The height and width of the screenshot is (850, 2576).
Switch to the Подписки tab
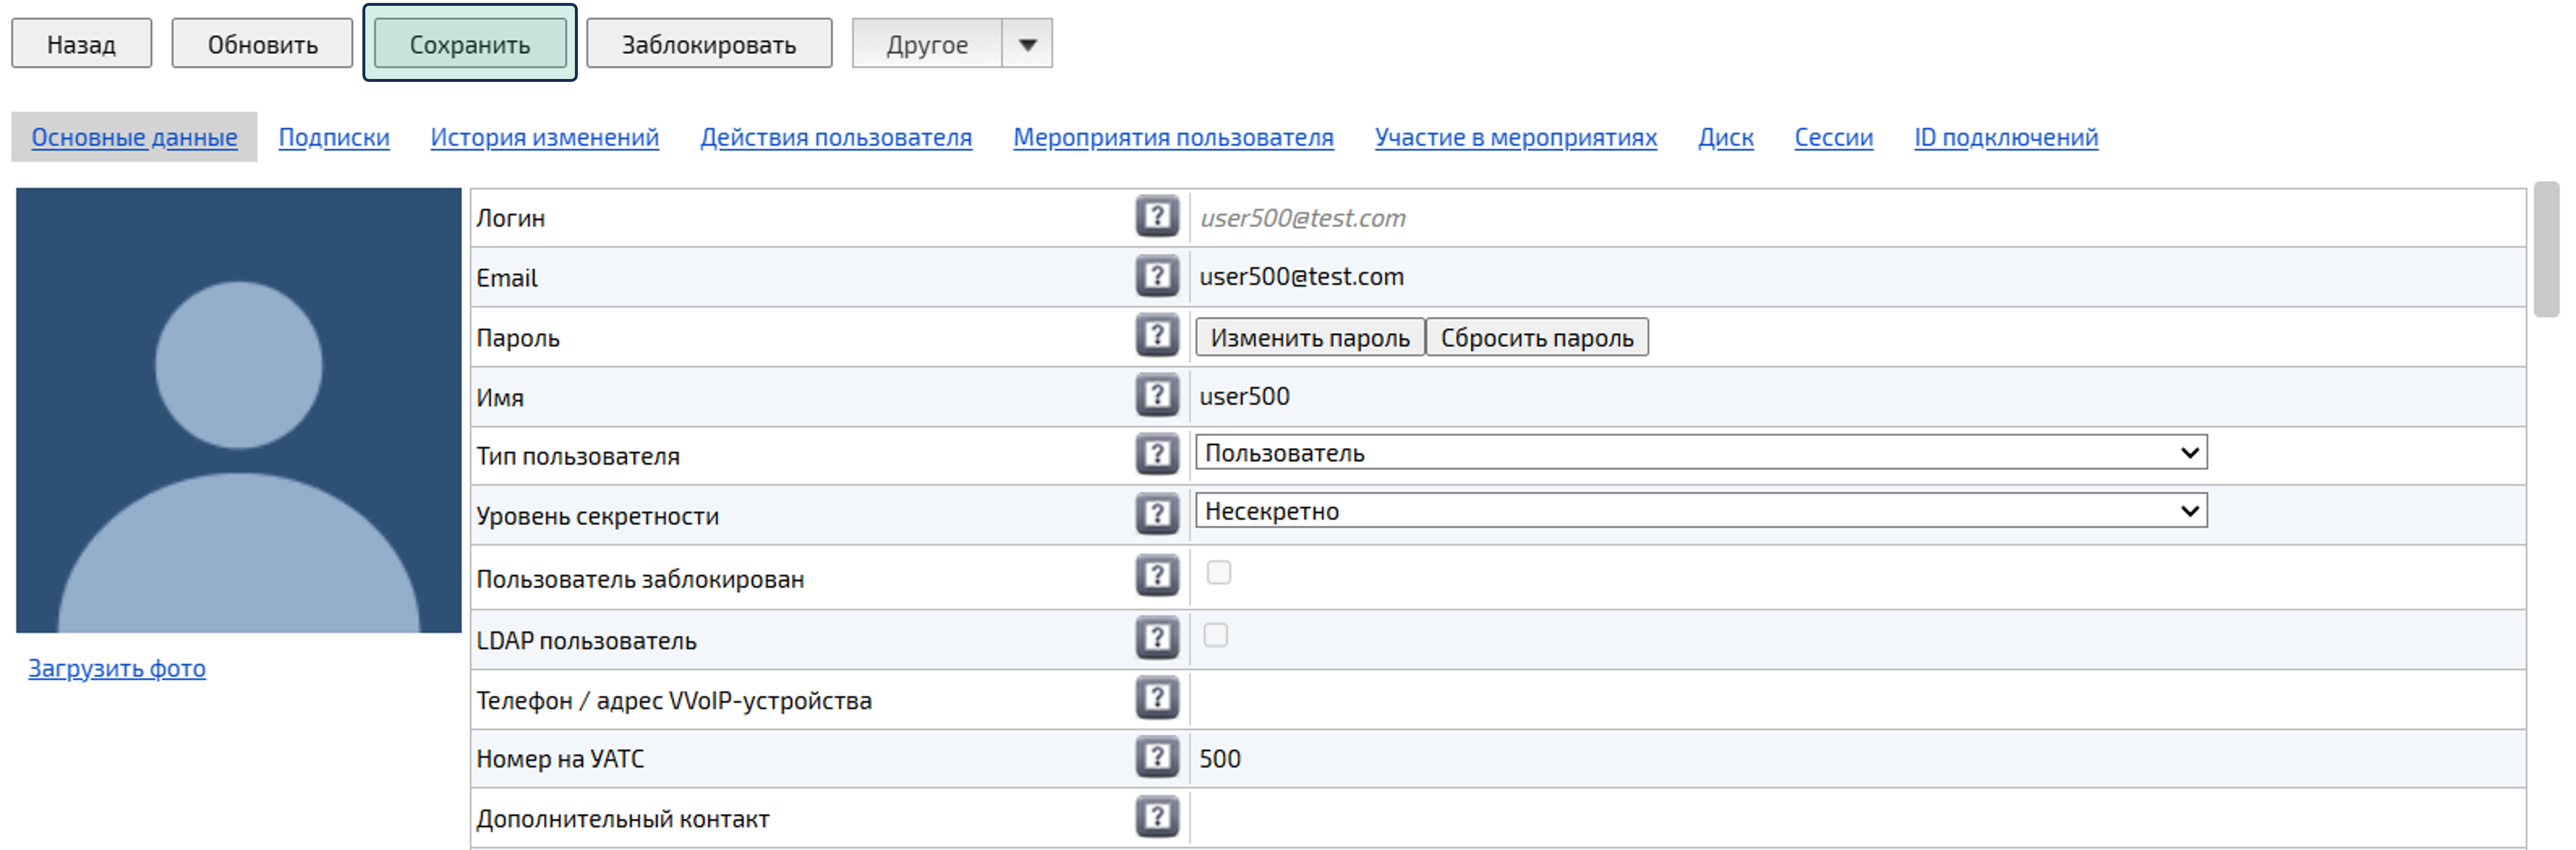click(x=334, y=137)
